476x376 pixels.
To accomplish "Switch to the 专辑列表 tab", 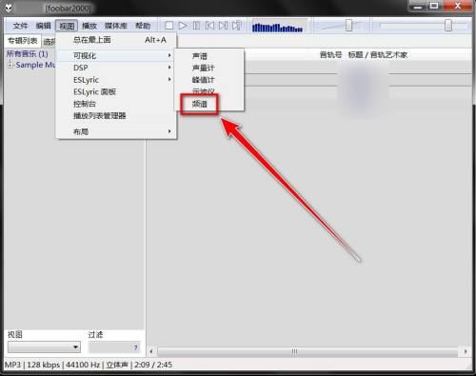I will point(23,41).
